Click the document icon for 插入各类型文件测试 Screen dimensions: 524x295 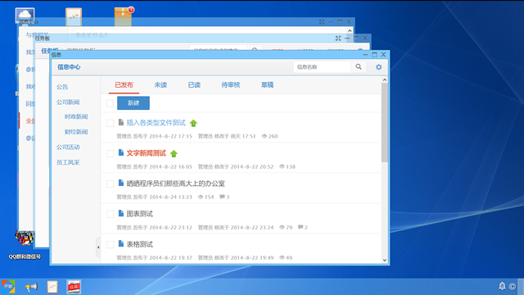pyautogui.click(x=121, y=122)
